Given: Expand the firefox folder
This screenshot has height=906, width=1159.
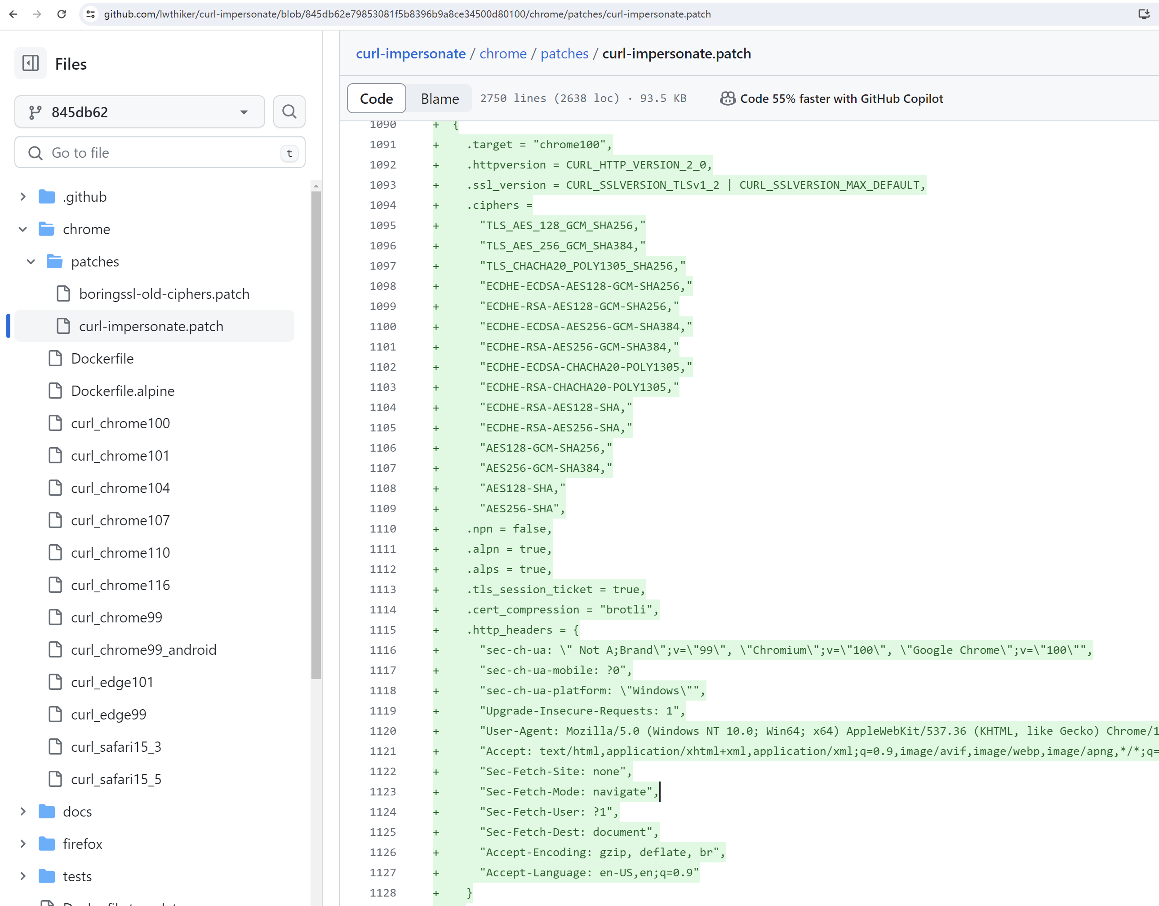Looking at the screenshot, I should point(23,844).
